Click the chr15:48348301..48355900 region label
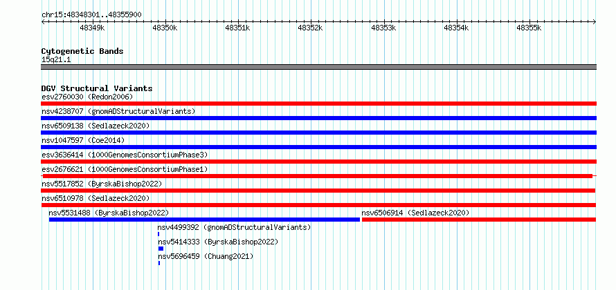Viewport: 616px width, 290px height. [91, 15]
